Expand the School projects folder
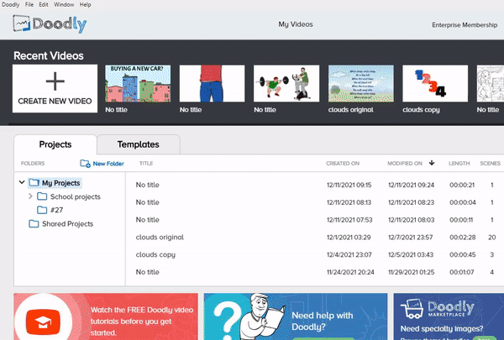Viewport: 504px width, 340px height. tap(30, 196)
